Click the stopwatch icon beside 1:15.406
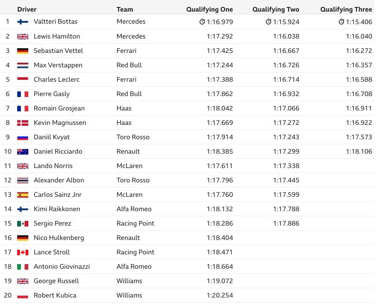 [342, 22]
